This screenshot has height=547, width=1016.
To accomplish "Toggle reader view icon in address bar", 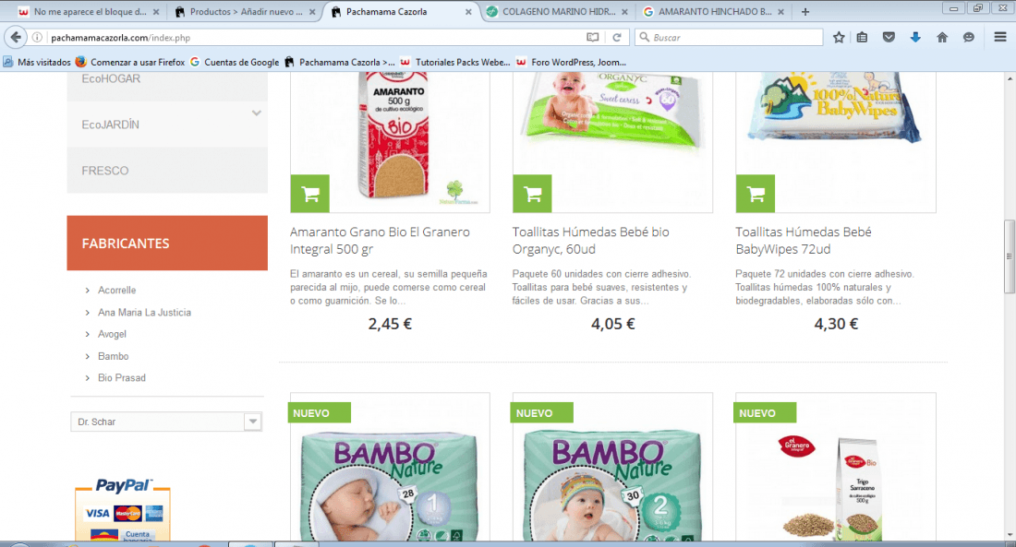I will coord(592,38).
